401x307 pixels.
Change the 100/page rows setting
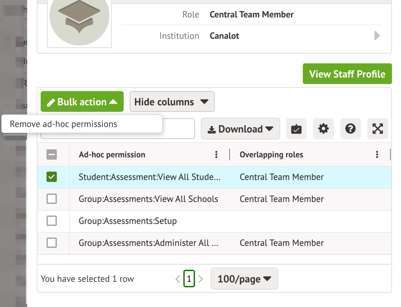244,279
